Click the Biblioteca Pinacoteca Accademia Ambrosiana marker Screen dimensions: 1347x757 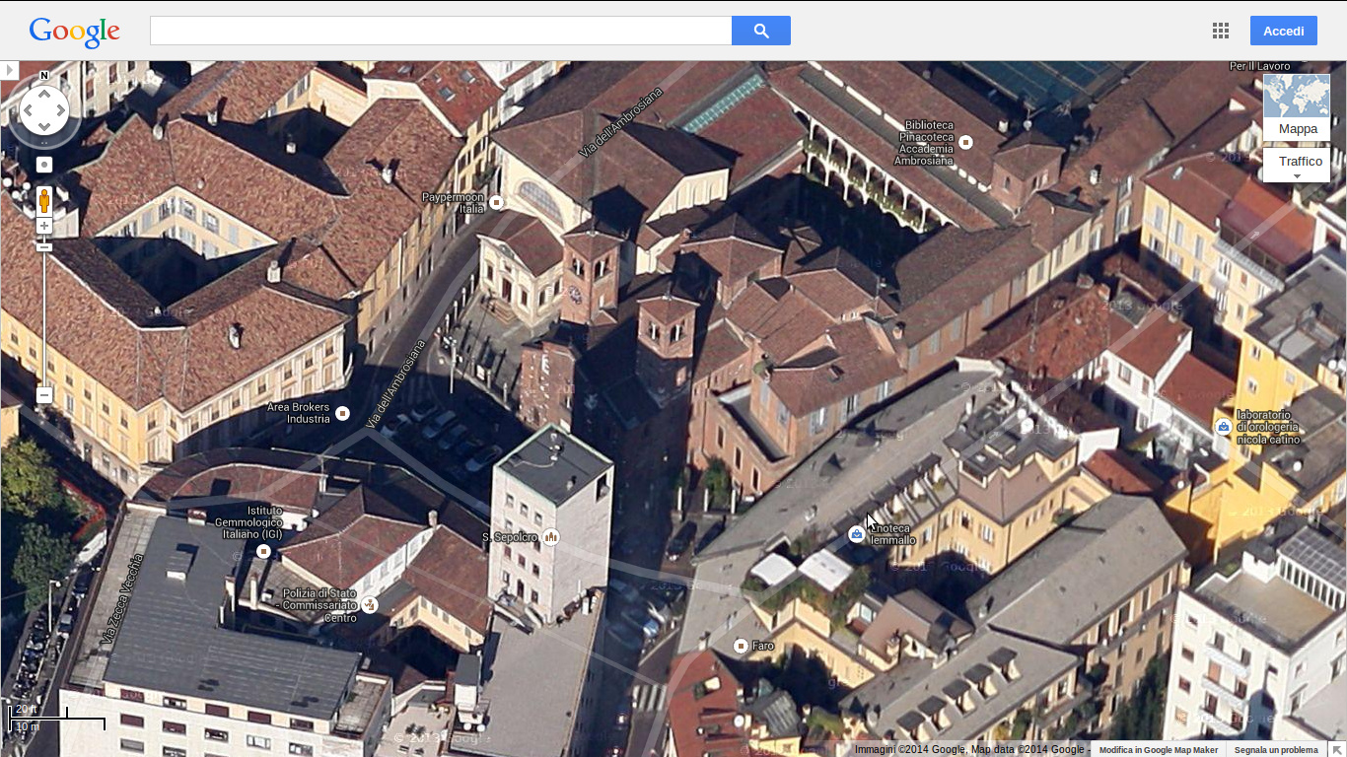point(966,143)
